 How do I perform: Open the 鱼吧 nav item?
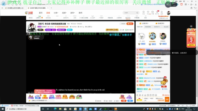[x=80, y=13]
